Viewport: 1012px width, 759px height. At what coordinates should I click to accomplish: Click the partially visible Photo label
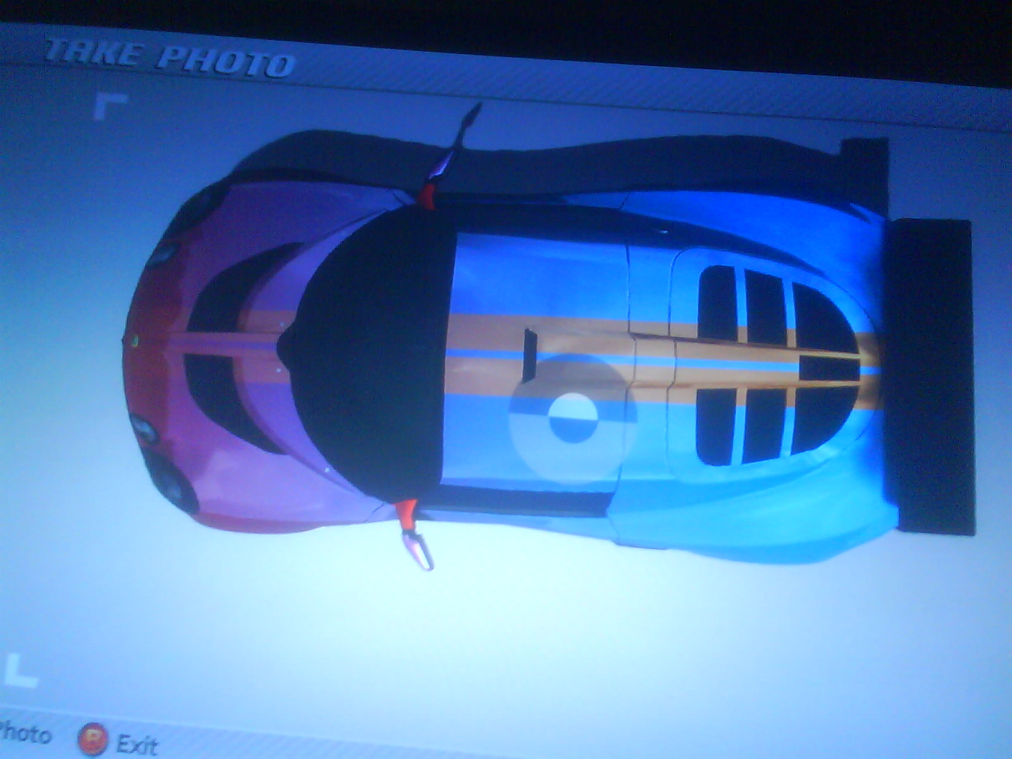(24, 733)
